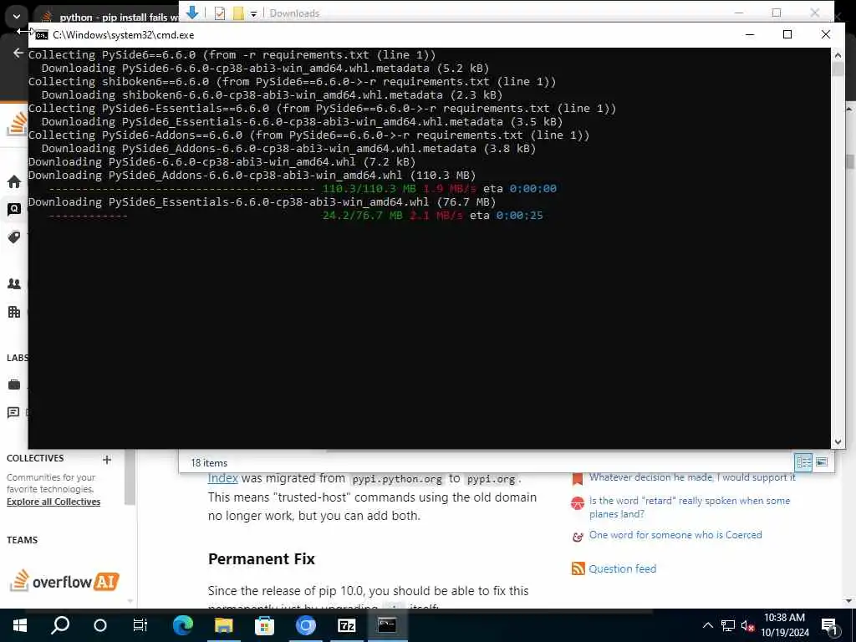Click the muted volume tray icon
This screenshot has width=856, height=642.
click(748, 625)
